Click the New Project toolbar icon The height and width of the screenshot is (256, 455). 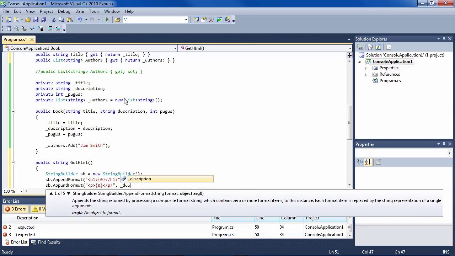[x=9, y=20]
